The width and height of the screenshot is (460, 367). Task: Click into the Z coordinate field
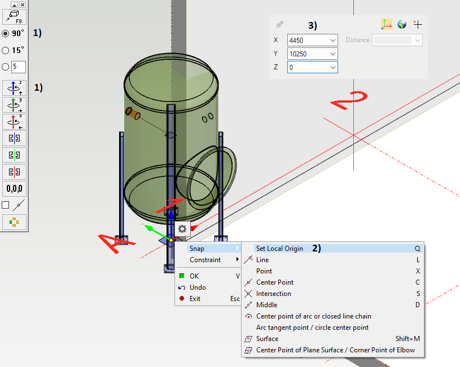click(306, 67)
